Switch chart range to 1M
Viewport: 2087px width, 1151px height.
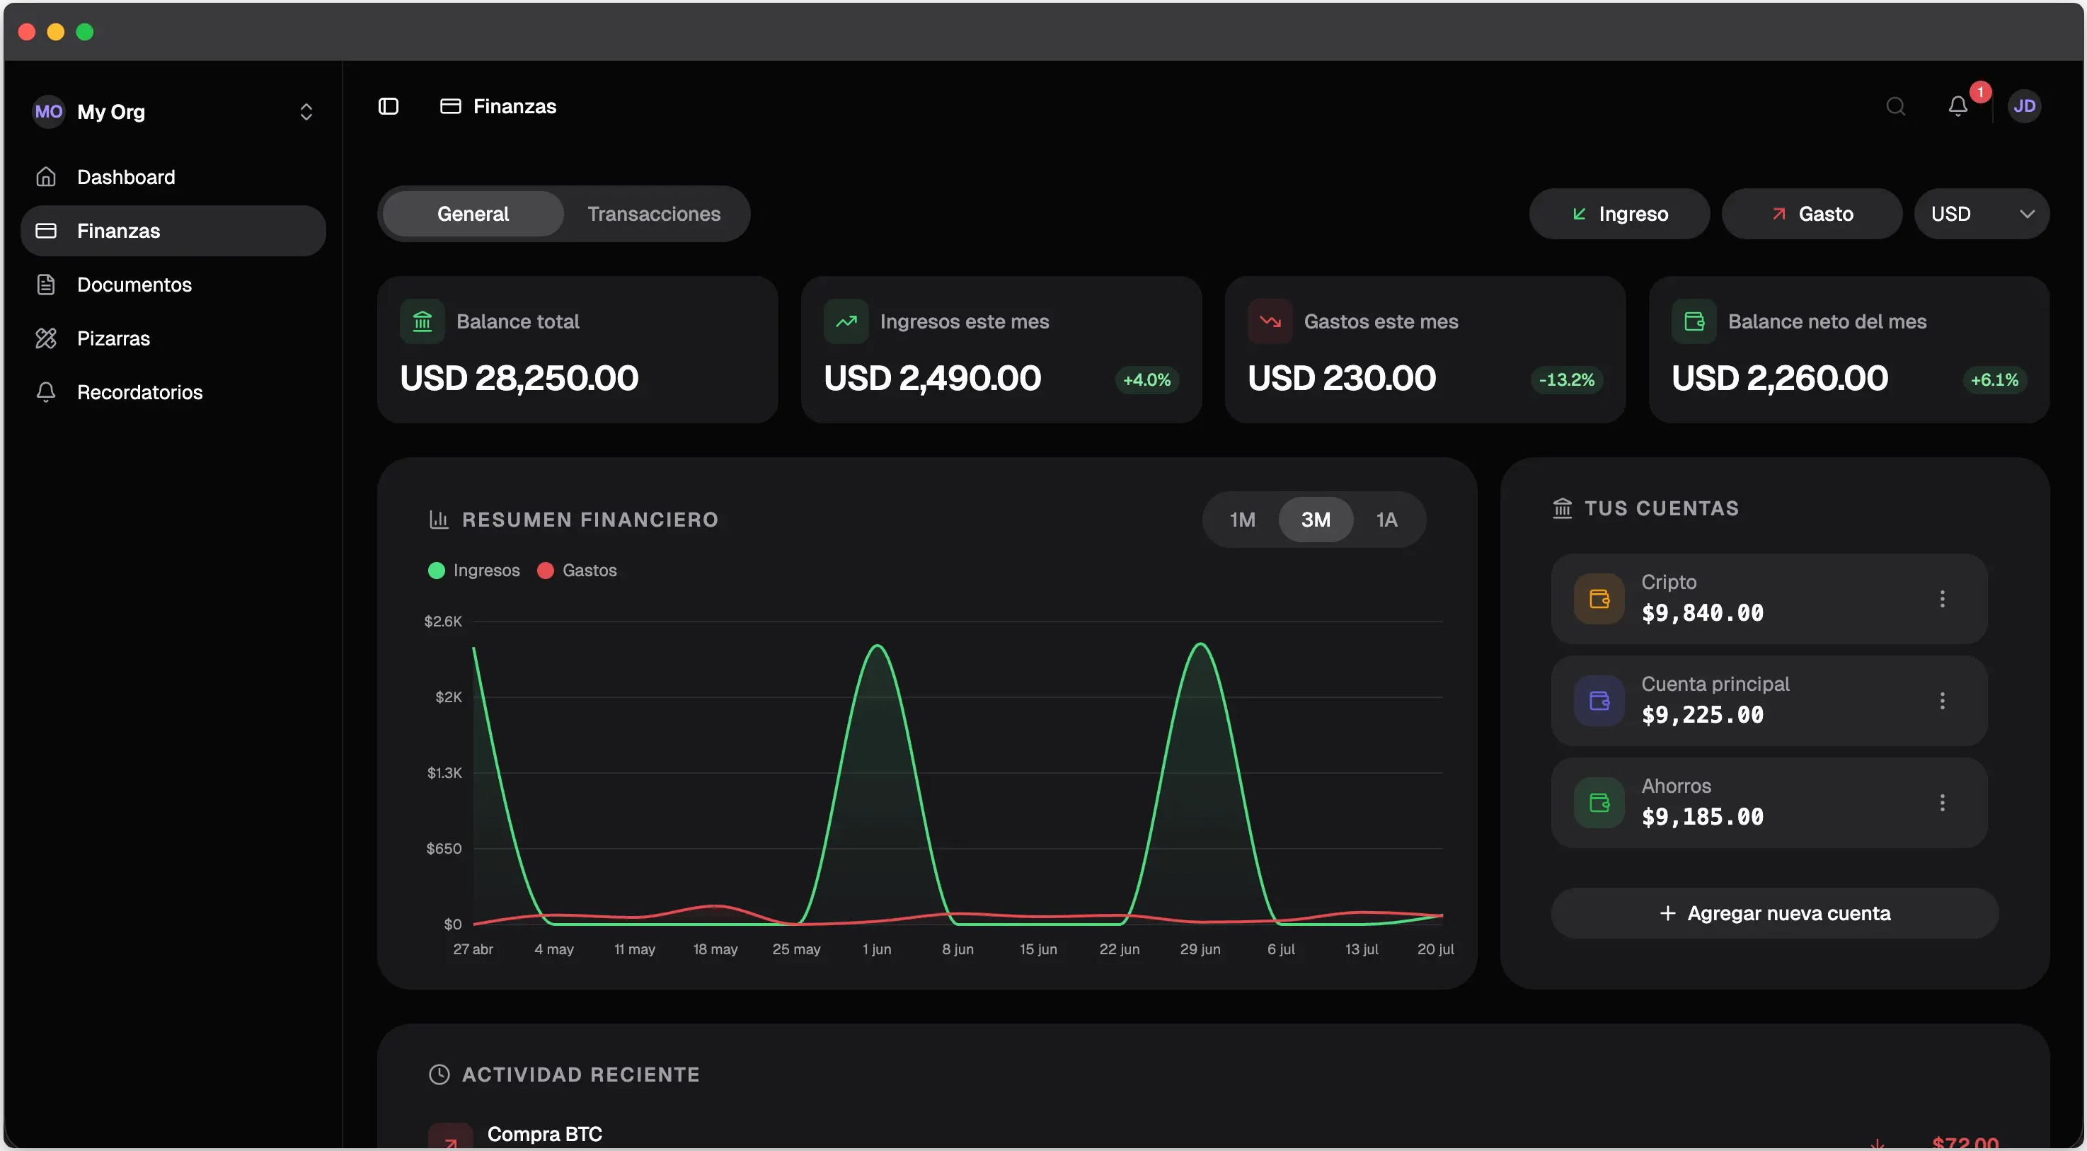tap(1241, 520)
